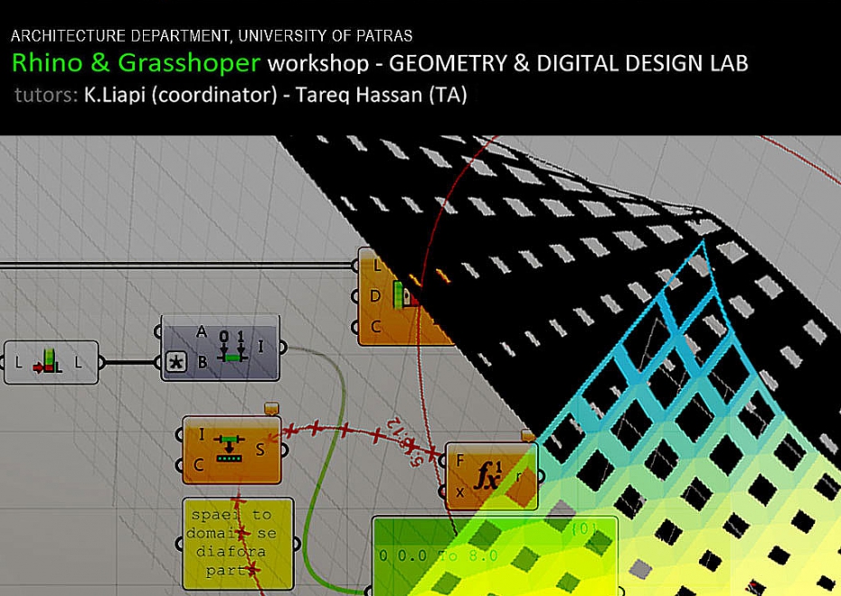Click the left-hand L input of Reverse List
This screenshot has height=596, width=841.
coord(19,362)
